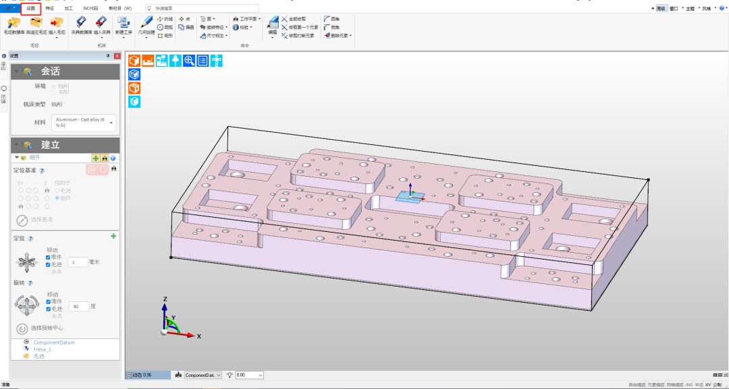Open the NC代码 ribbon tab
This screenshot has width=729, height=389.
(x=90, y=8)
